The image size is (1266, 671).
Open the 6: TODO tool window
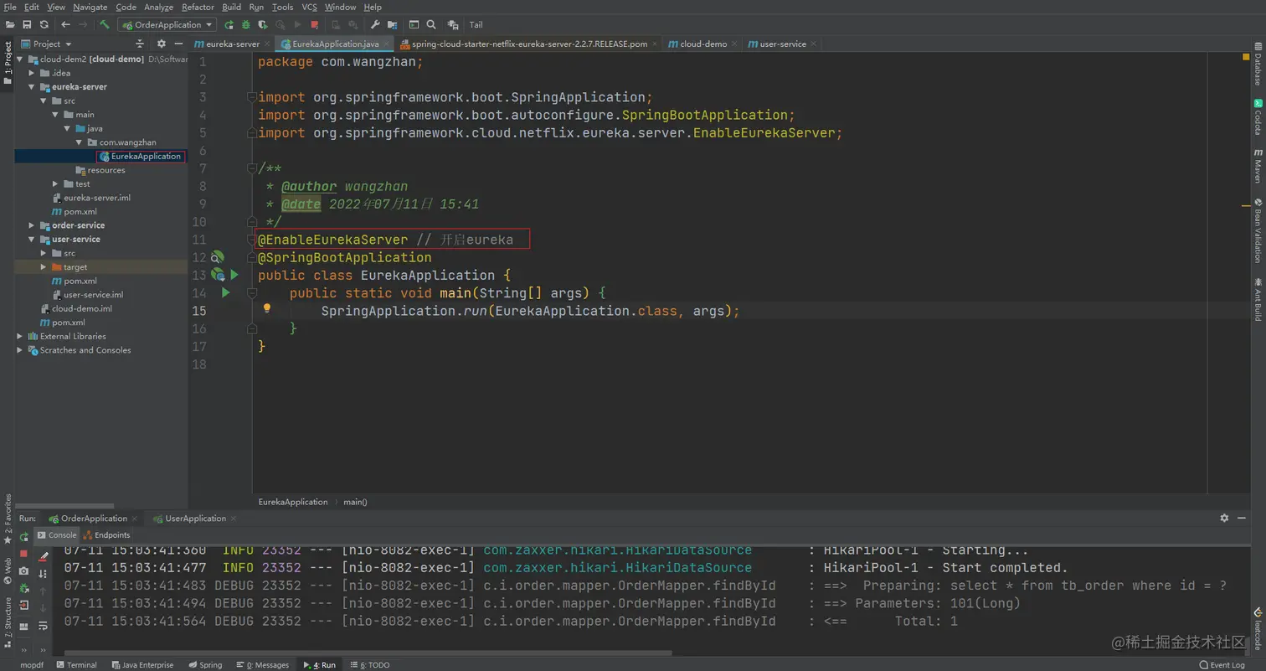(x=369, y=664)
